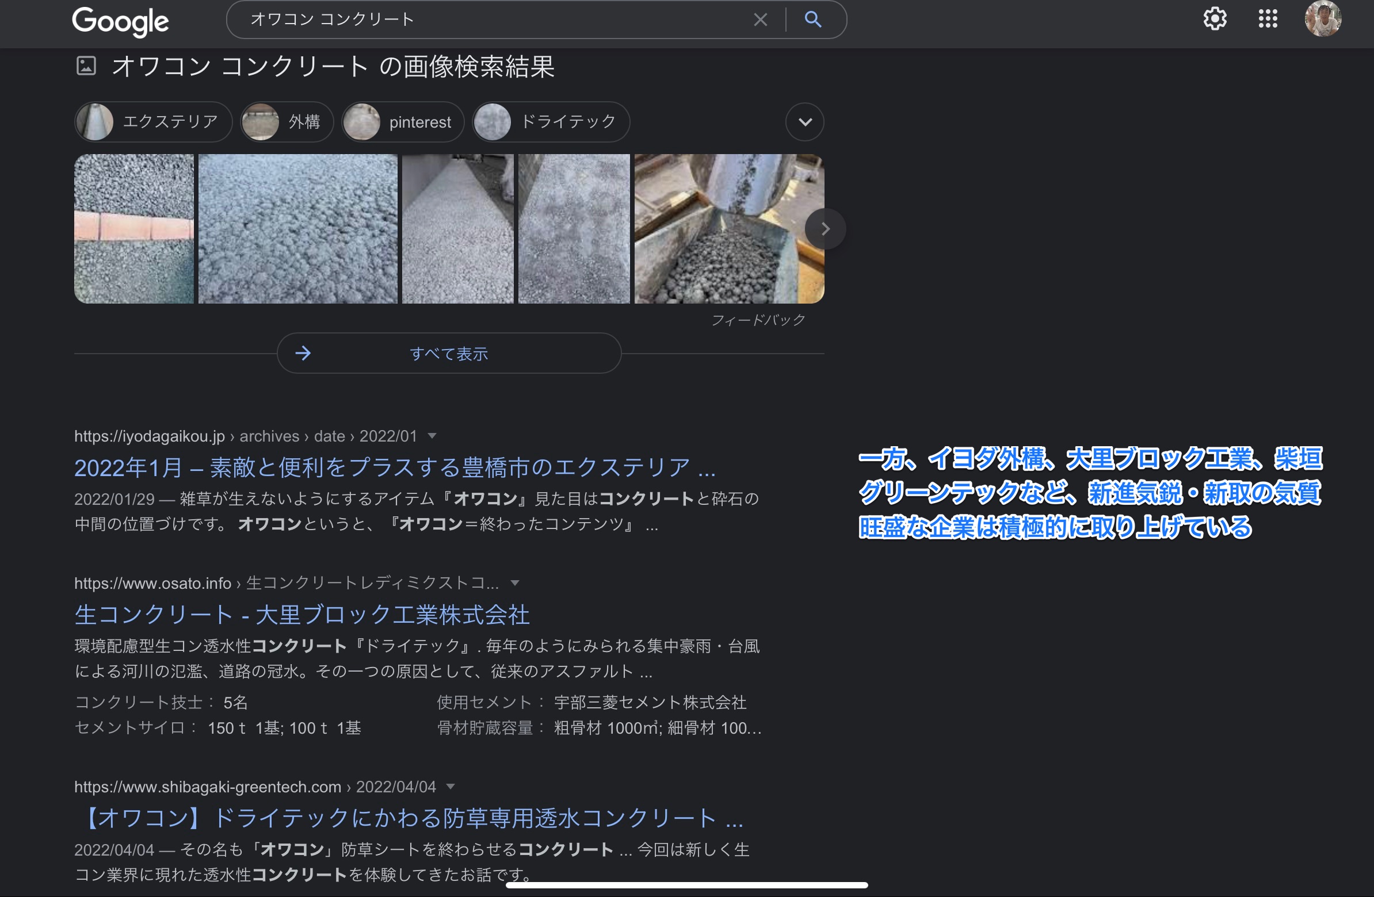Open Google settings gear

click(1215, 19)
